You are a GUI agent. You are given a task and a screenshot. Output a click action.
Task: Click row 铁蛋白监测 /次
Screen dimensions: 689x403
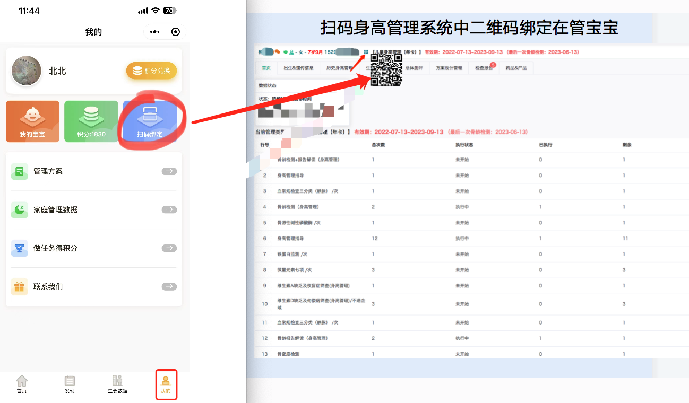(x=472, y=254)
